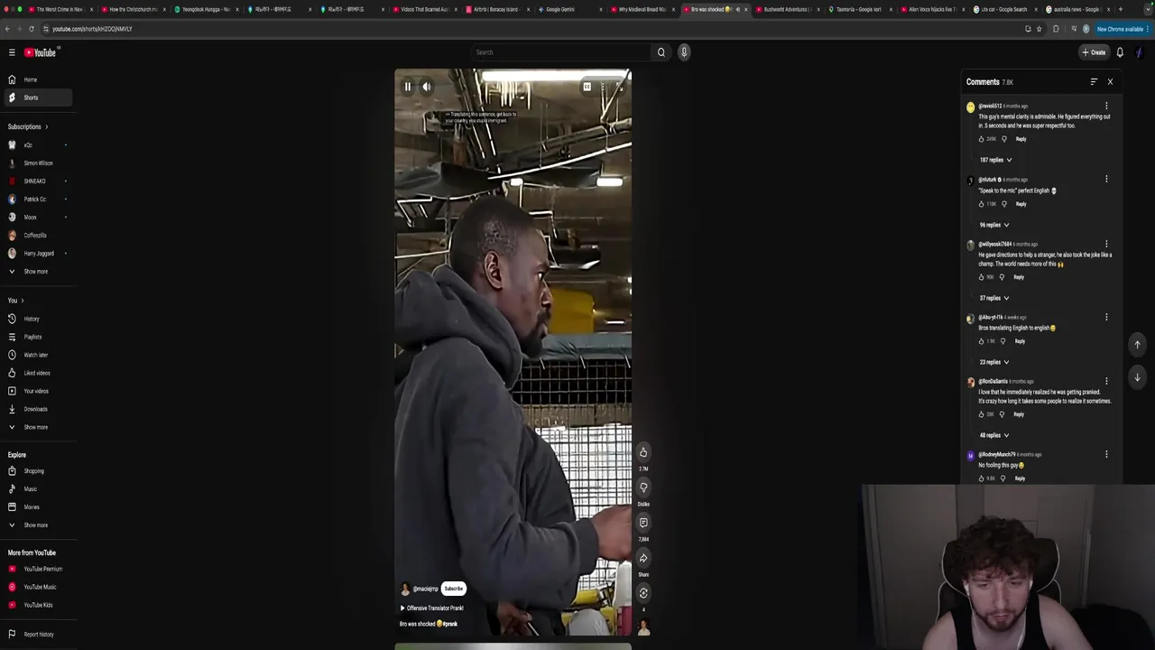Close the Comments panel
Image resolution: width=1155 pixels, height=650 pixels.
pos(1110,82)
